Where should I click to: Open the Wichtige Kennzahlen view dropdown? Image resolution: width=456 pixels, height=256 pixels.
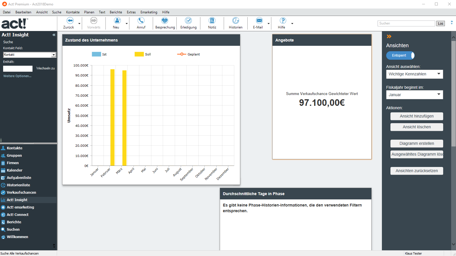click(414, 74)
